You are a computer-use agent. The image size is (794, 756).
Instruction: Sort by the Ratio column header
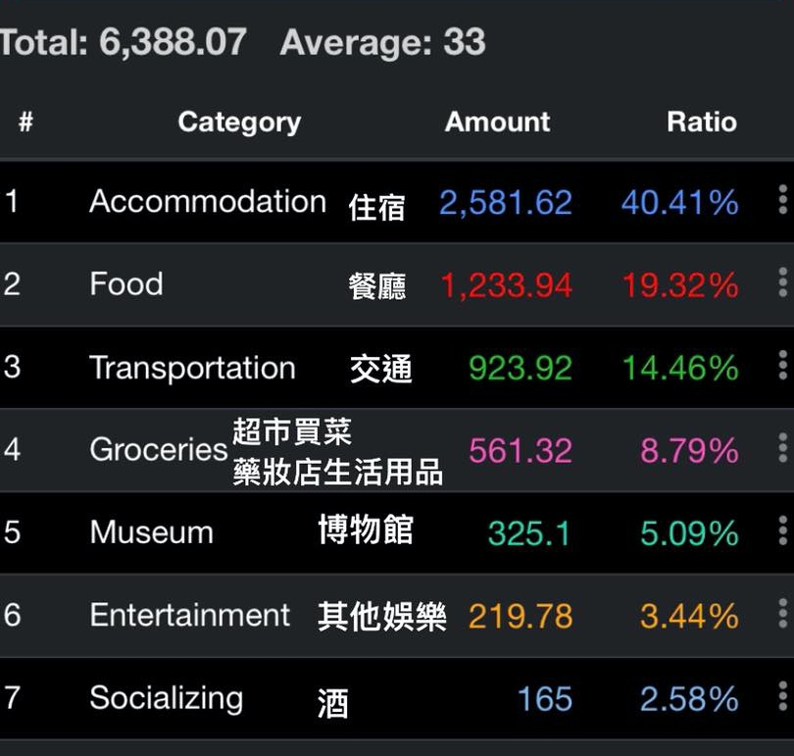tap(701, 122)
